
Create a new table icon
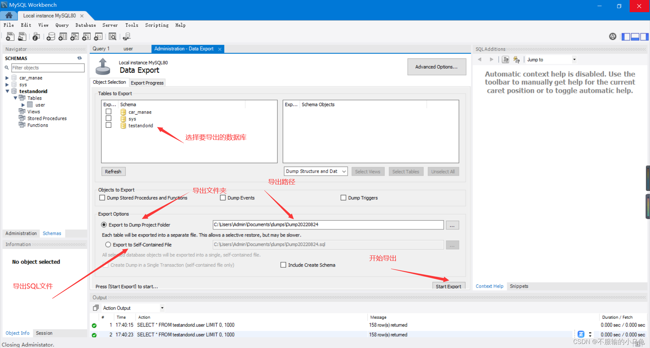tap(63, 36)
